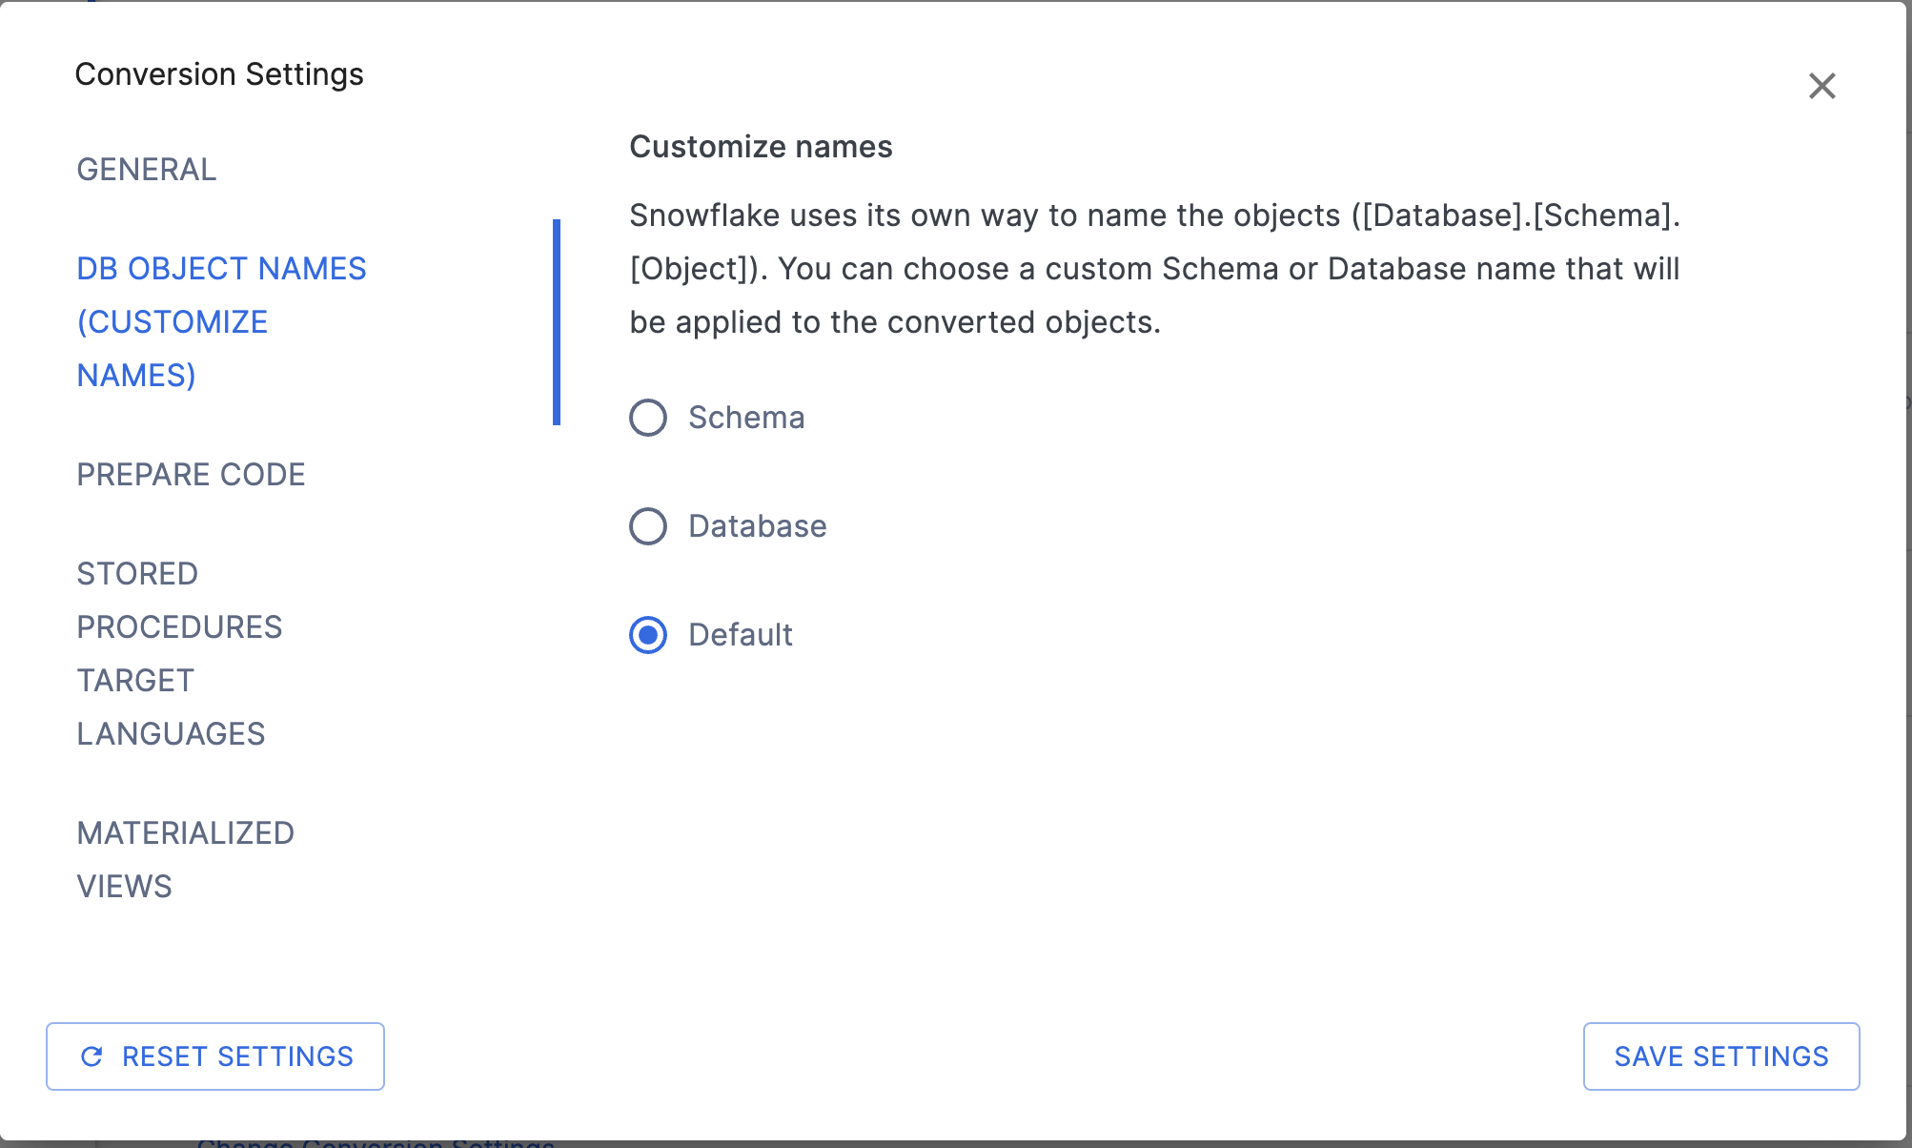Click the blue section indicator bar
The image size is (1912, 1148).
coord(558,321)
